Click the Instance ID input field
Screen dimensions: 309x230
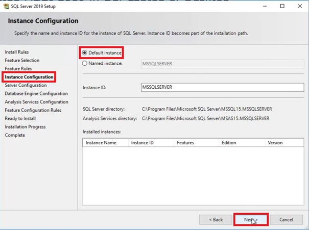(223, 87)
